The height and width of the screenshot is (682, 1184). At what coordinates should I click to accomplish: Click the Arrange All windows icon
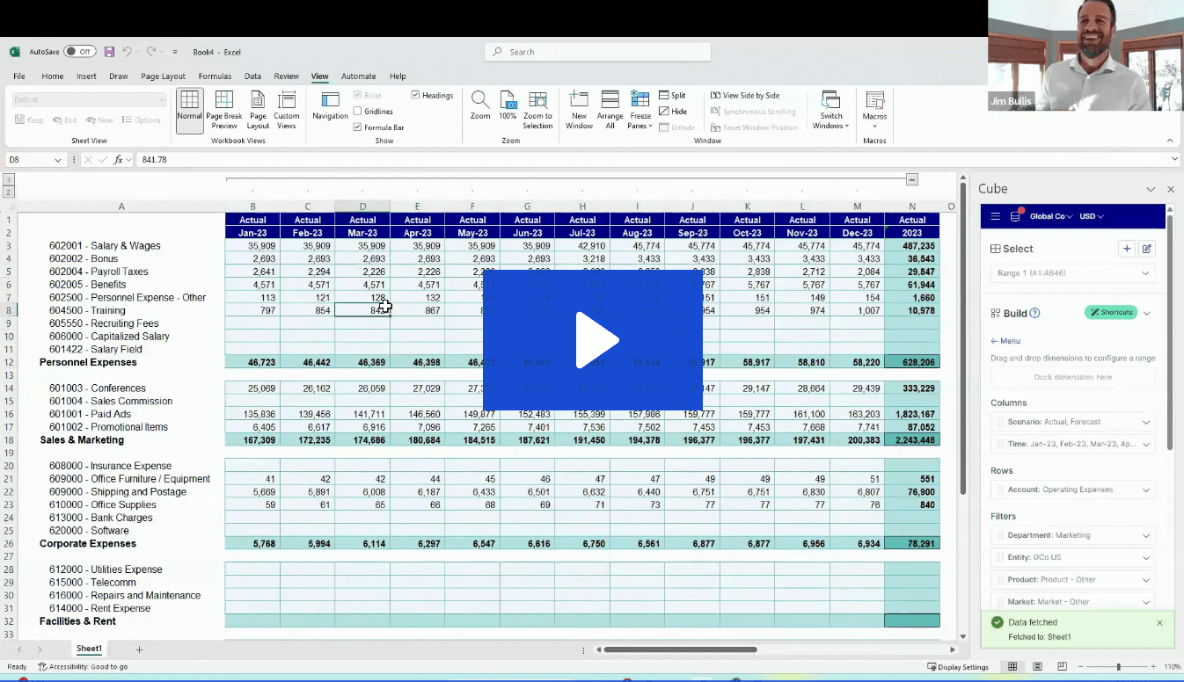610,109
